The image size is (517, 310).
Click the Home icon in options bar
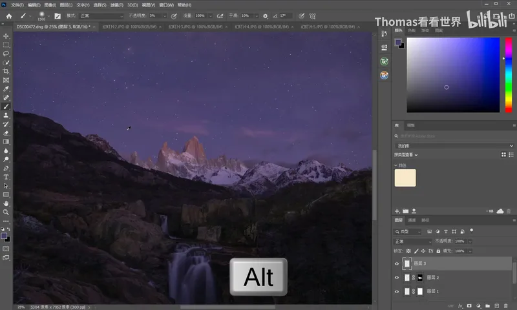pyautogui.click(x=9, y=15)
